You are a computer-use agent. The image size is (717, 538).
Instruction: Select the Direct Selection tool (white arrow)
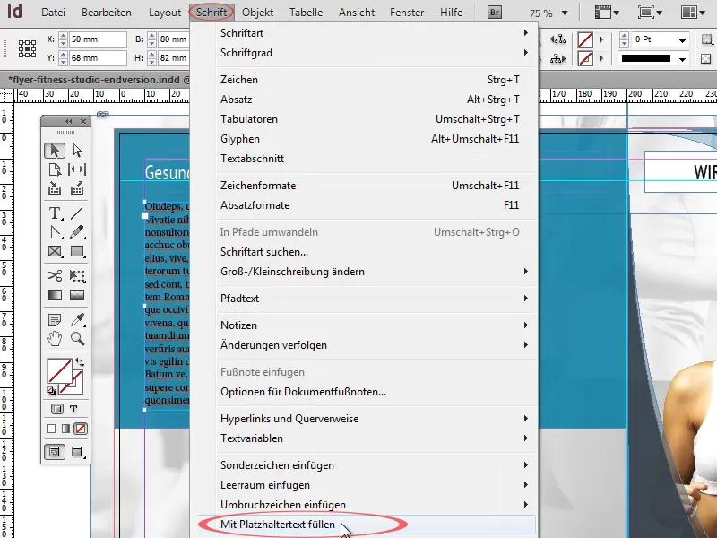pyautogui.click(x=77, y=150)
